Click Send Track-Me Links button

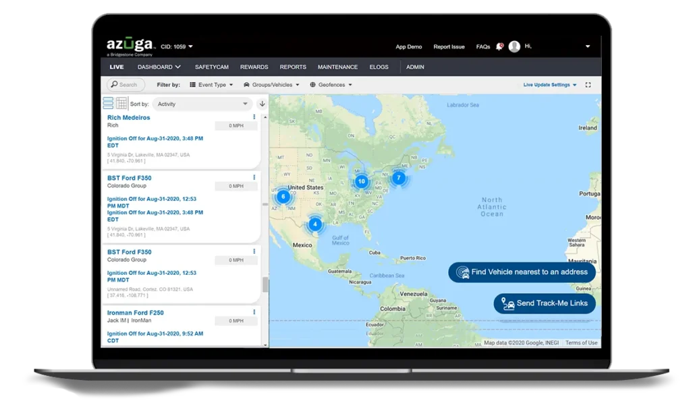coord(545,303)
